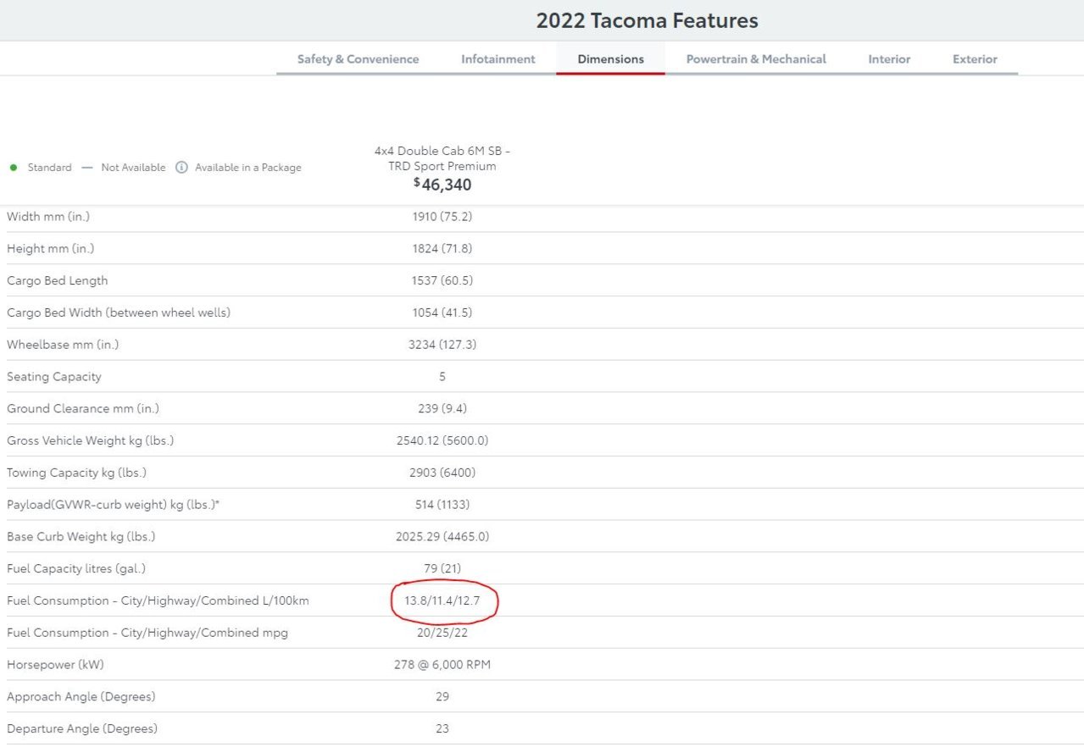Click the Cargo Bed Width (between wheel wells) label
This screenshot has height=747, width=1084.
coord(119,313)
